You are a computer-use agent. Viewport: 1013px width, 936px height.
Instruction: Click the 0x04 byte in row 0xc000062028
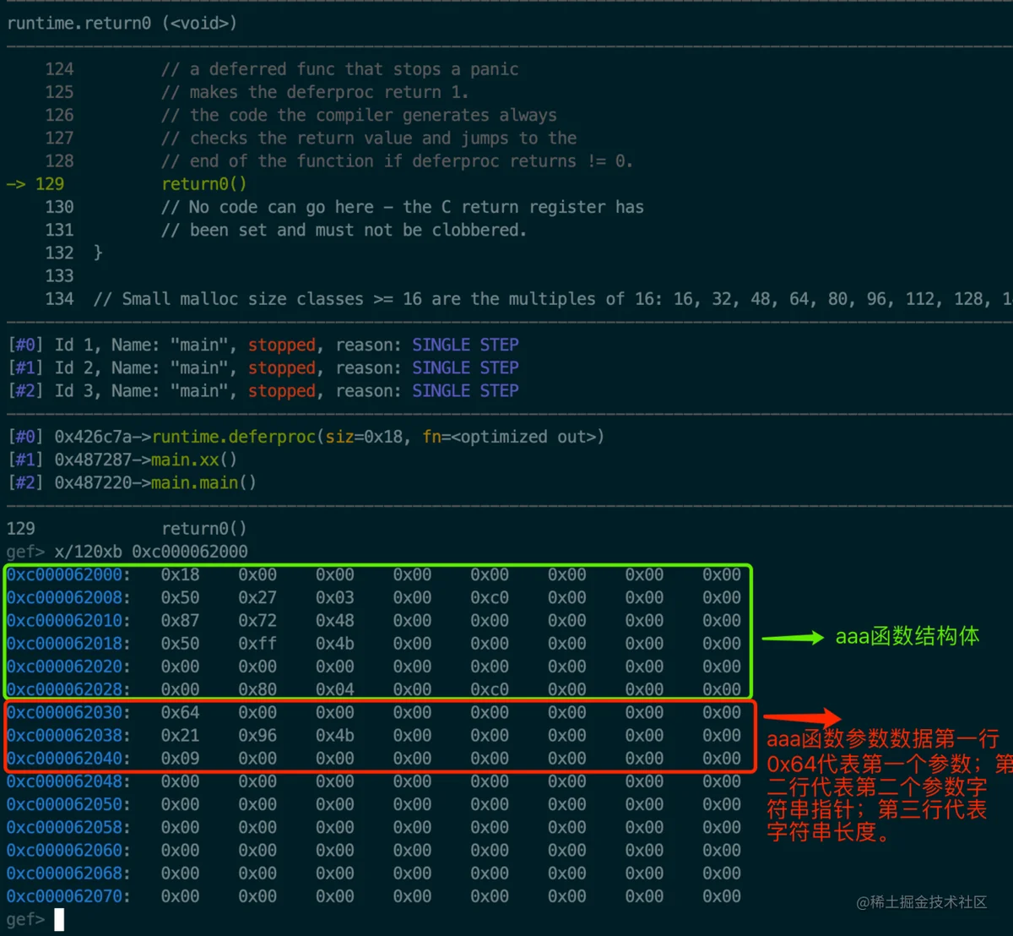point(335,689)
